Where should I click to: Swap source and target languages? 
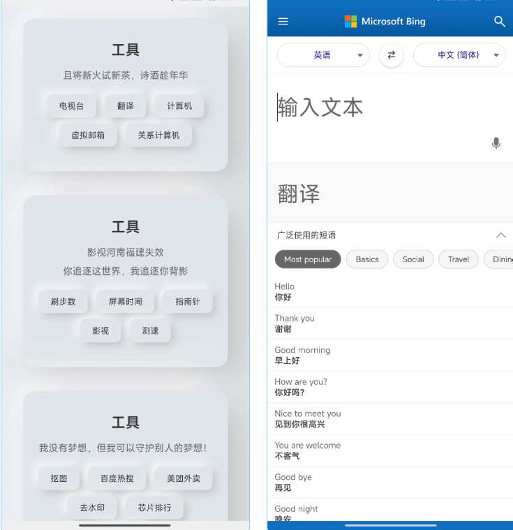click(391, 55)
